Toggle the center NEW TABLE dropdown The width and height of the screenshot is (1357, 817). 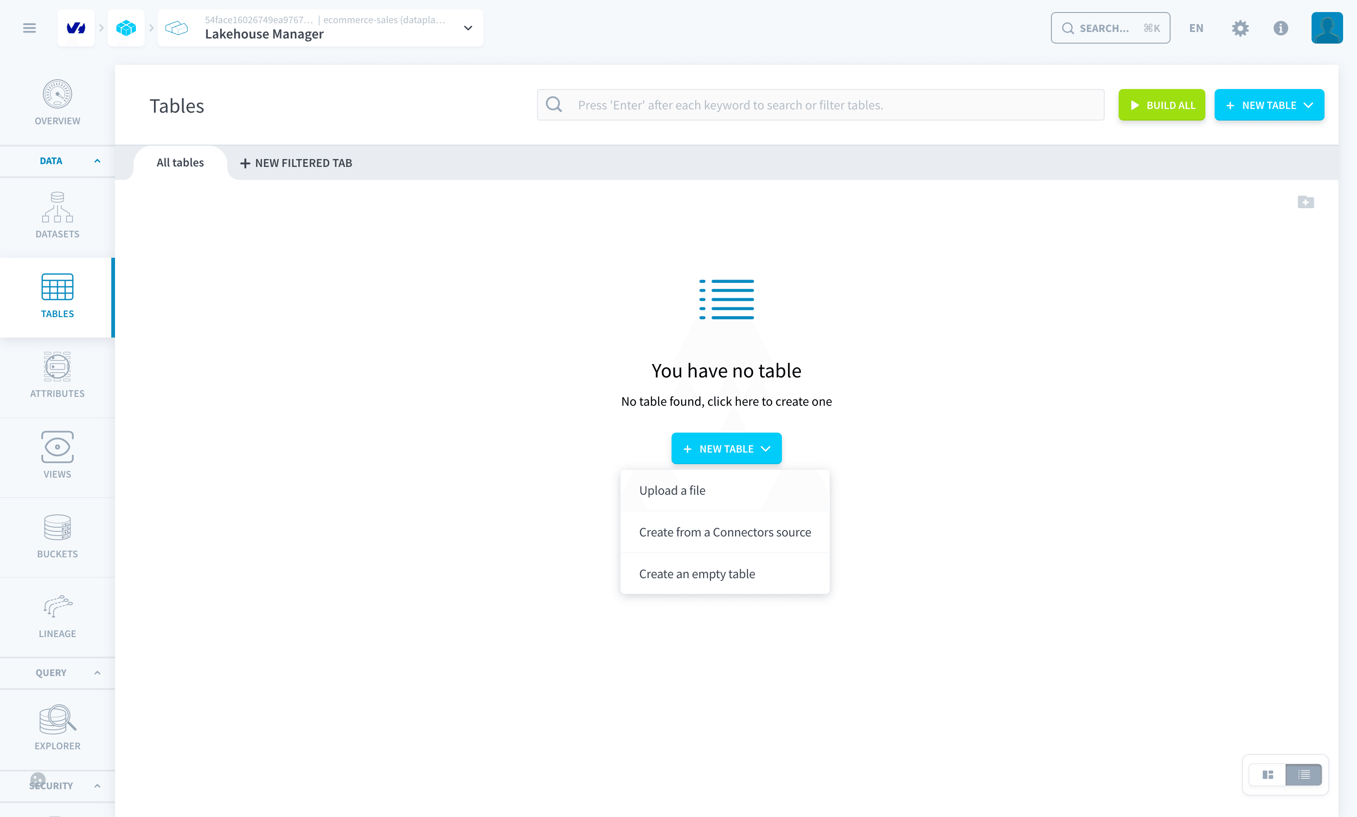coord(726,448)
